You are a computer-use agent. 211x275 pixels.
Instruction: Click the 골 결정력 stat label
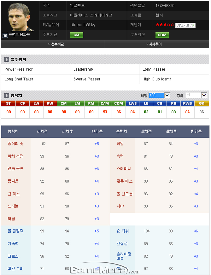[x=15, y=231]
